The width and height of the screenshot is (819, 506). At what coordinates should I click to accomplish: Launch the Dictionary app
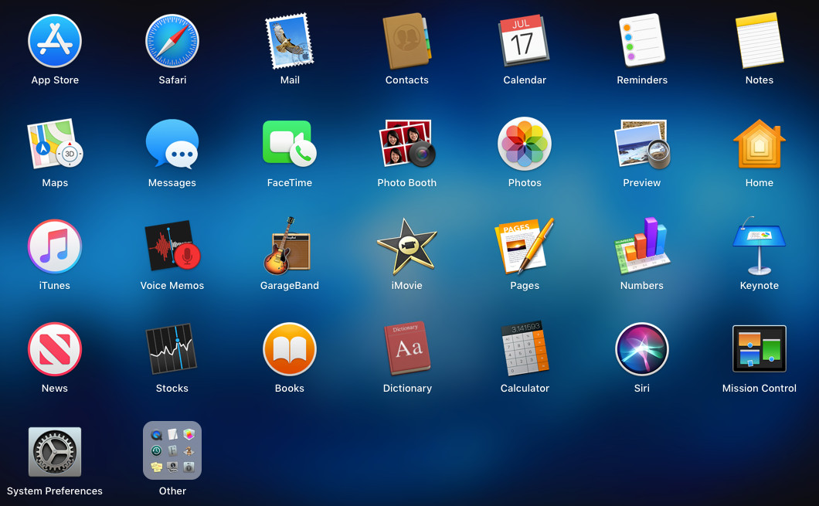click(407, 349)
